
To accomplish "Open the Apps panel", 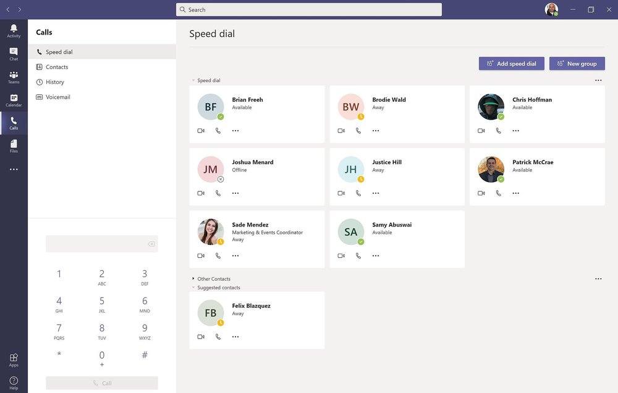I will coord(14,358).
